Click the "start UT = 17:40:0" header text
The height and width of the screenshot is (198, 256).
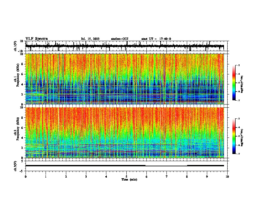tap(156, 39)
